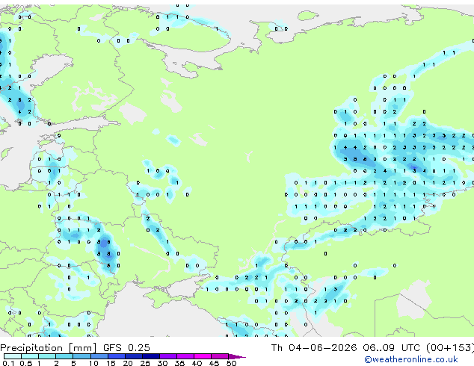The width and height of the screenshot is (474, 366).
Task: Pick the 30–35 mm purple legend swatch
Action: 168,356
